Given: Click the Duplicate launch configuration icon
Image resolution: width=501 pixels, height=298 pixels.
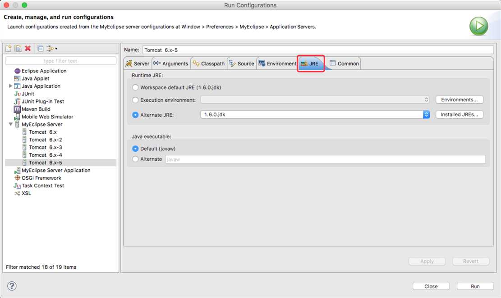Looking at the screenshot, I should [18, 49].
